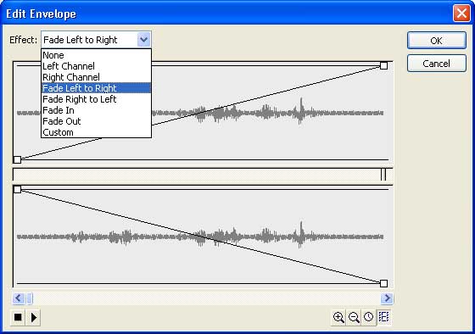Open the Effect dropdown arrow

[x=143, y=40]
